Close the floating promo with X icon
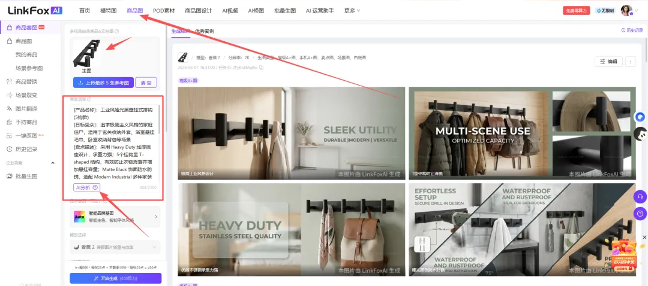648x286 pixels. (x=644, y=238)
